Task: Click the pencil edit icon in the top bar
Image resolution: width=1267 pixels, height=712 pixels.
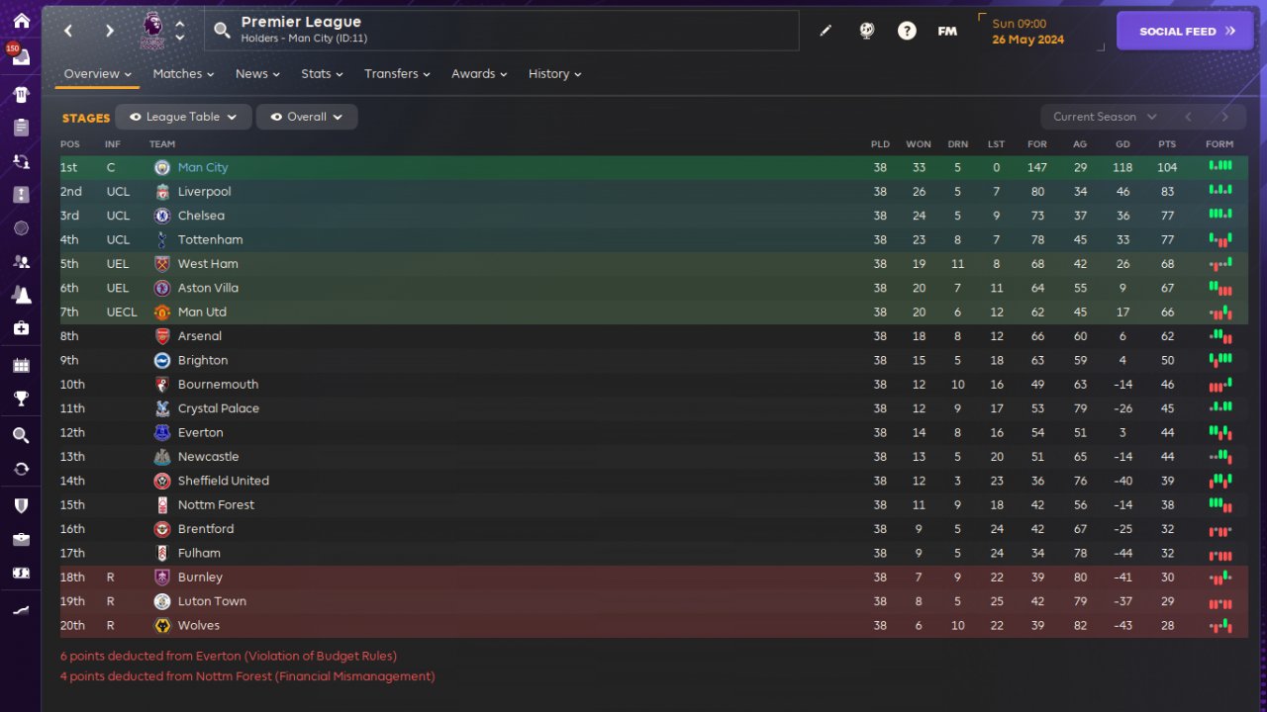Action: [826, 31]
